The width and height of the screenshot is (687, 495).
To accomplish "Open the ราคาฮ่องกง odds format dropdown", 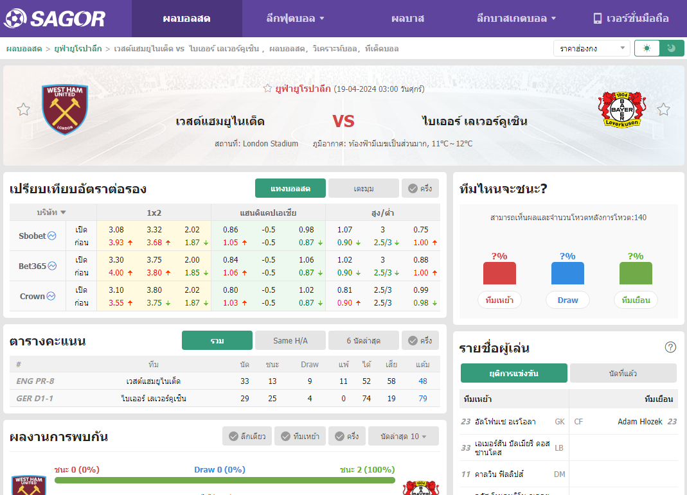I will 591,48.
